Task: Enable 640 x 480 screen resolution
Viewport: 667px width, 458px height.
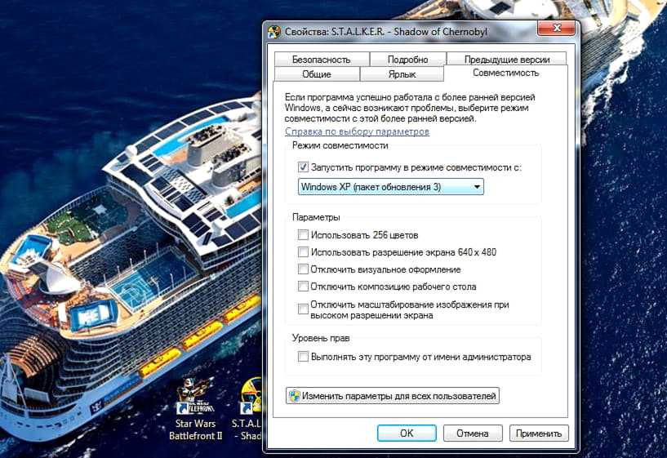Action: click(x=304, y=252)
